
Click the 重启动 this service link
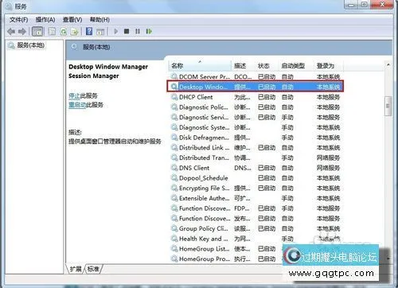[77, 105]
